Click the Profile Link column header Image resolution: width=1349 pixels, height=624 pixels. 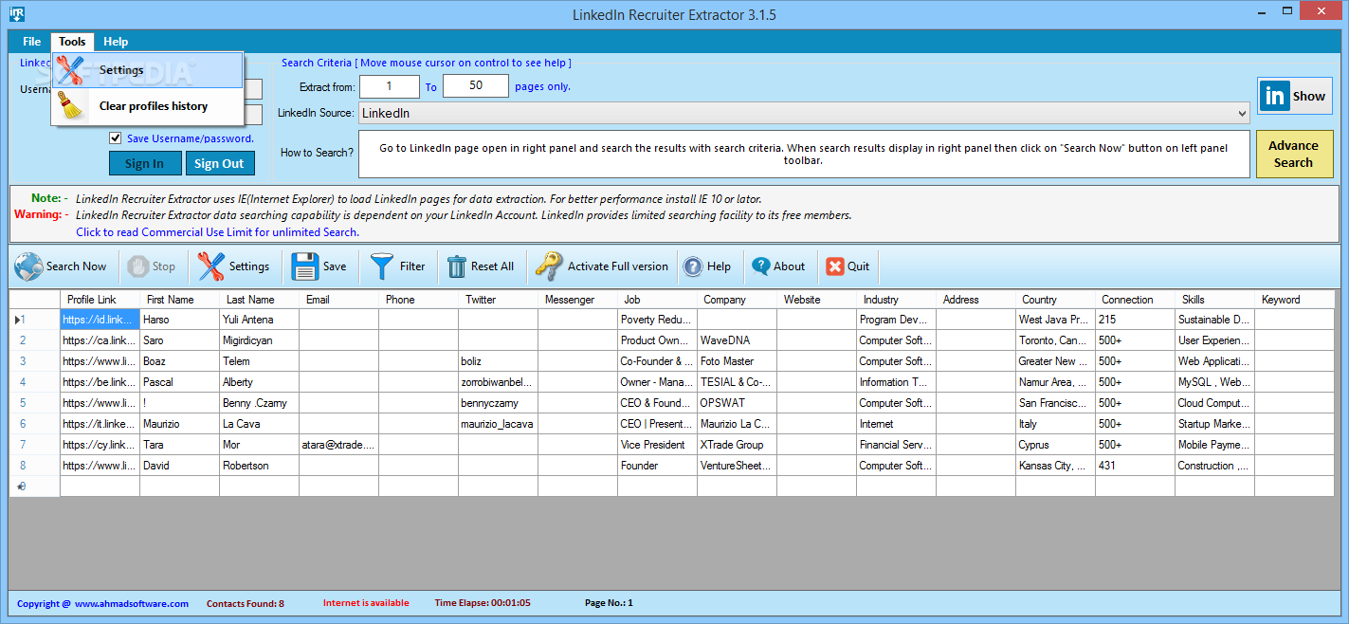(x=100, y=300)
